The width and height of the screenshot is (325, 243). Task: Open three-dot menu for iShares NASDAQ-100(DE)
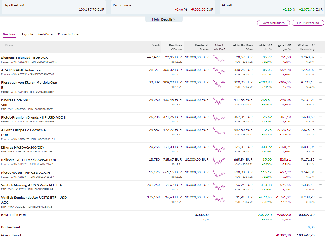[x=321, y=147]
